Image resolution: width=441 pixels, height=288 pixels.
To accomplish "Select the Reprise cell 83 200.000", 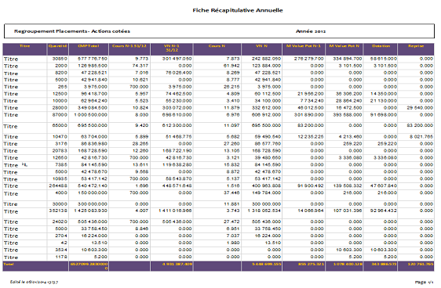I will (x=420, y=125).
